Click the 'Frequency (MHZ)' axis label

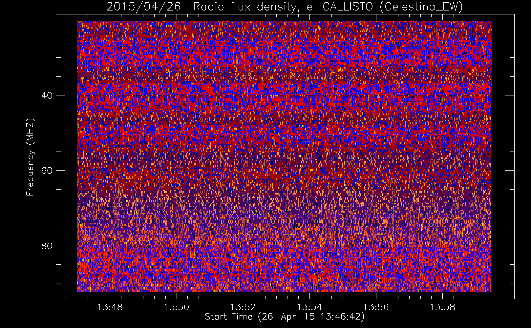[30, 157]
